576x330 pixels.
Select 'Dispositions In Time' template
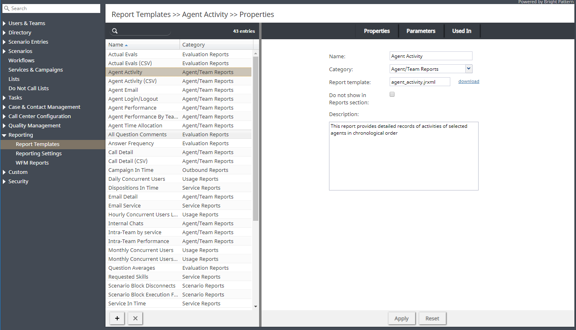(179, 188)
